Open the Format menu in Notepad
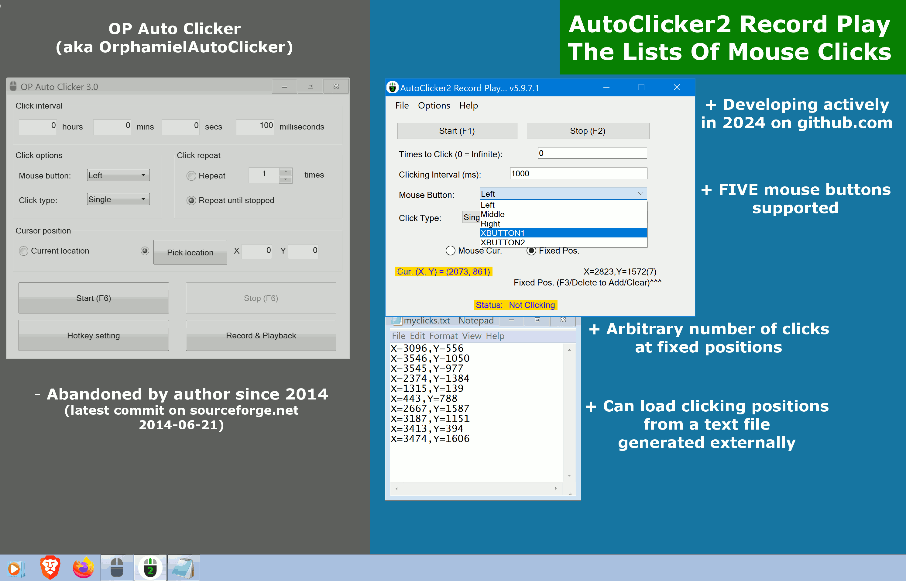 [x=443, y=336]
